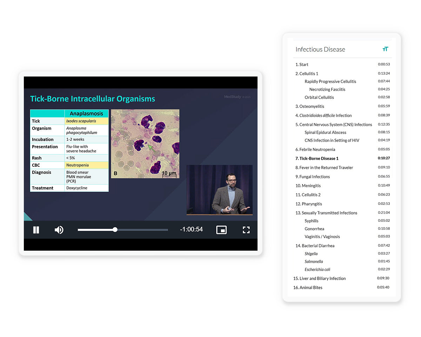
Task: Select Necrotizing Fasciitis subsection
Action: coord(327,90)
